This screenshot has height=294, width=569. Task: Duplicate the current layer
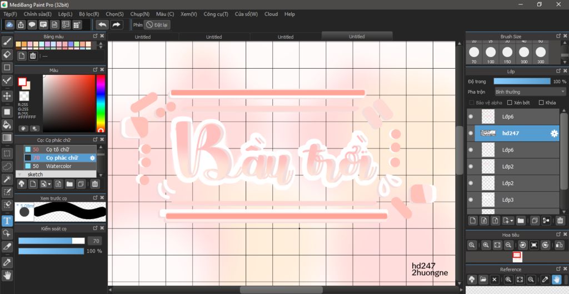click(x=534, y=220)
